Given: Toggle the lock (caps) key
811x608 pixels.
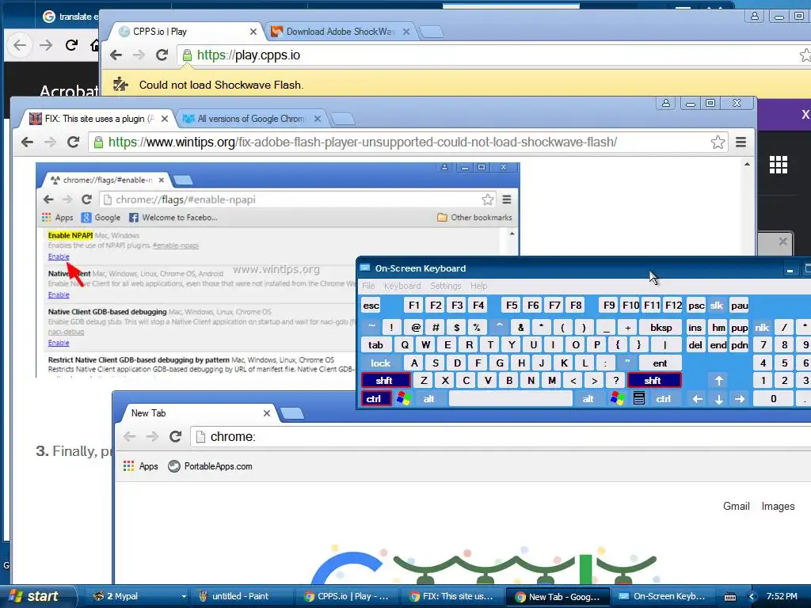Looking at the screenshot, I should pyautogui.click(x=381, y=363).
